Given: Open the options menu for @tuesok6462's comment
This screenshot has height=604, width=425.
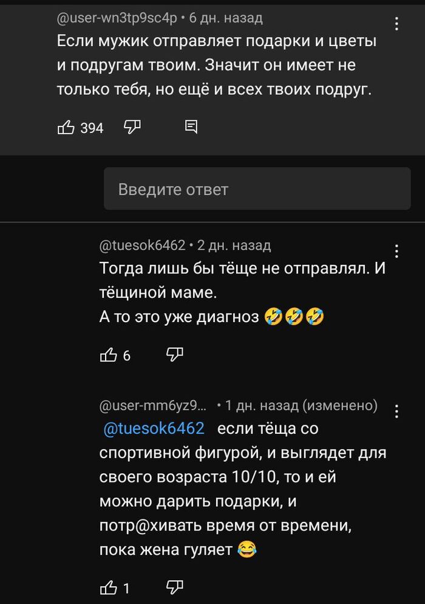Looking at the screenshot, I should [397, 249].
